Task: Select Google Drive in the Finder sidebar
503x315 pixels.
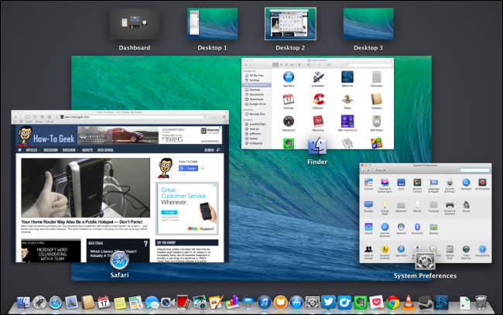Action: coord(256,104)
